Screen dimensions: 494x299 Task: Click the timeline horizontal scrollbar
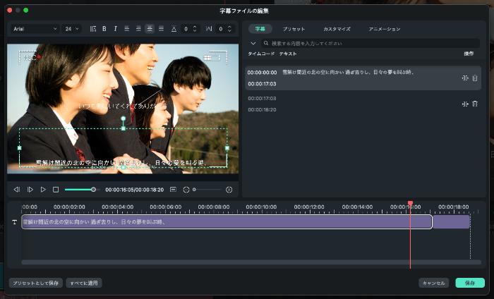pyautogui.click(x=251, y=262)
